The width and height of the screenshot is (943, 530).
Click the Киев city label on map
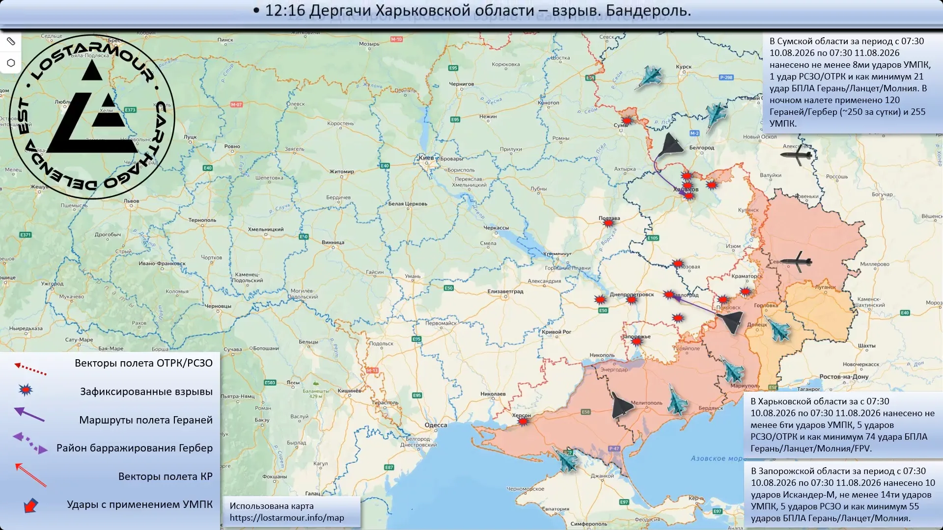(426, 158)
